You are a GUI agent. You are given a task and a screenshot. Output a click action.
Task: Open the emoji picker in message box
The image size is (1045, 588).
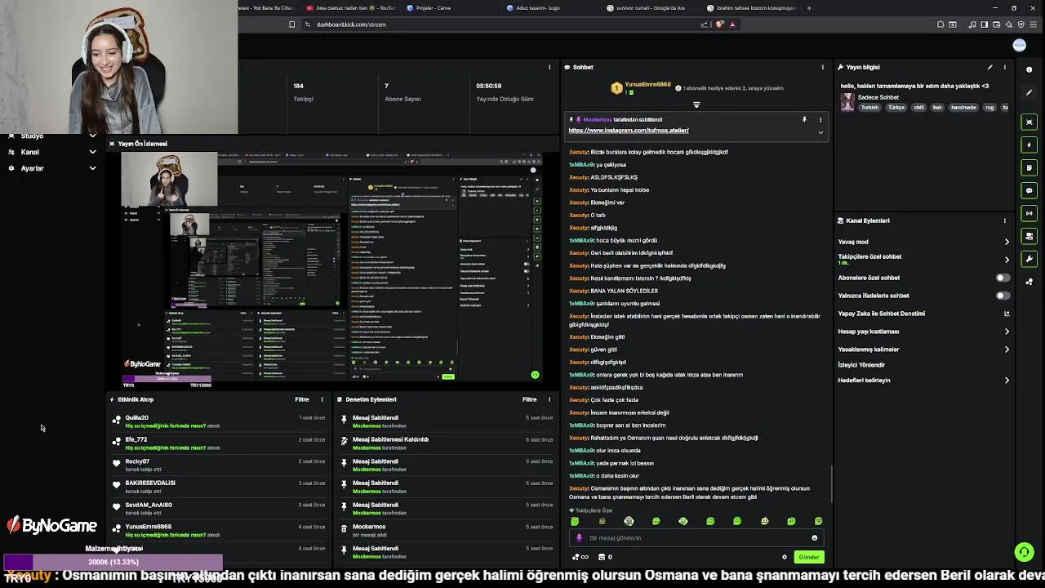[x=814, y=538]
